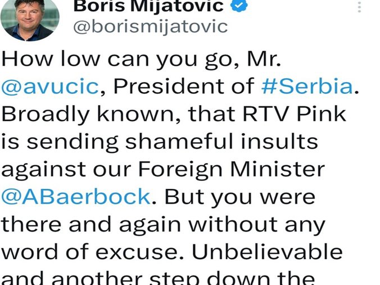Open the #Serbia hashtag
The image size is (380, 285).
coord(307,86)
